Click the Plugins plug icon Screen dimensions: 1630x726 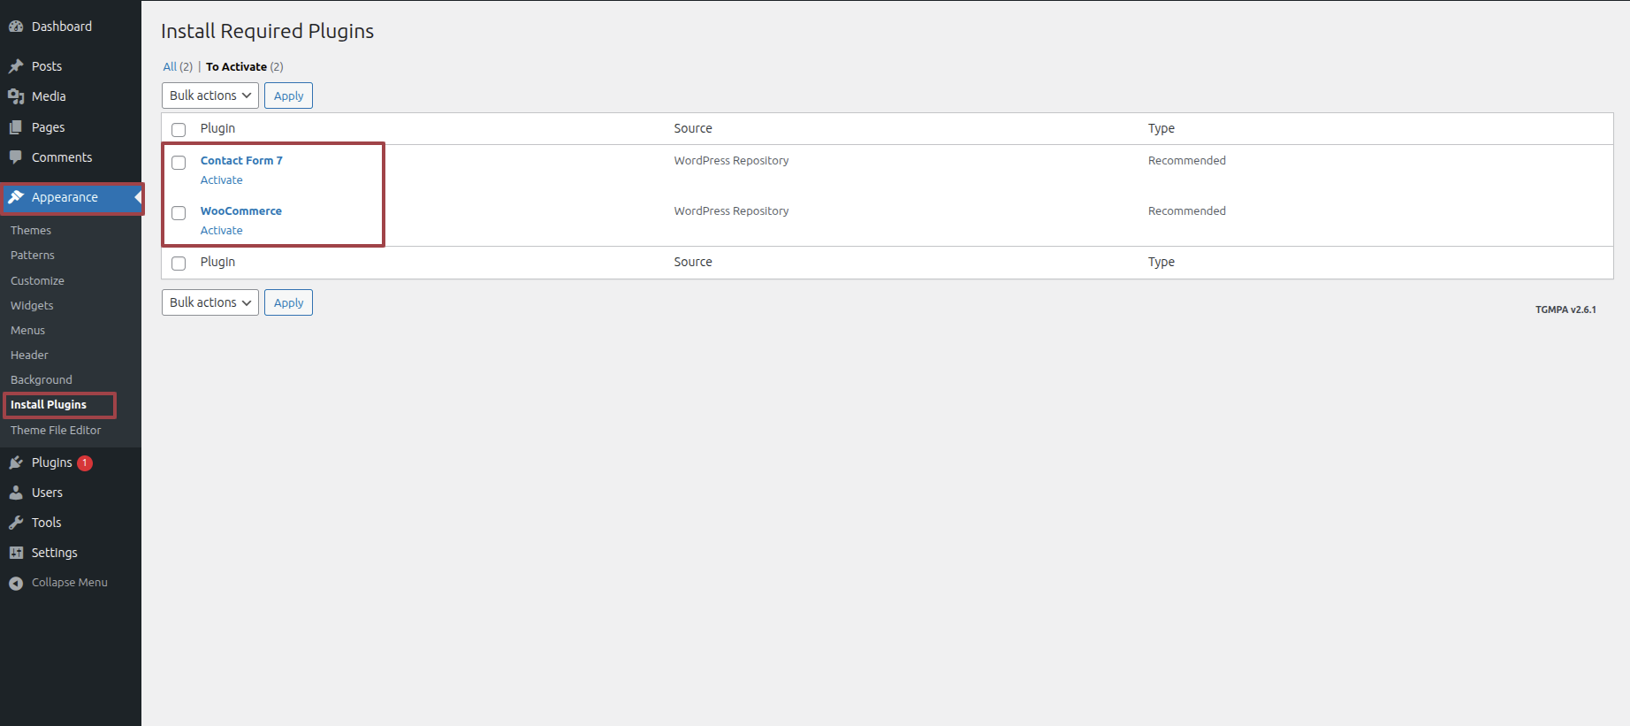click(16, 462)
